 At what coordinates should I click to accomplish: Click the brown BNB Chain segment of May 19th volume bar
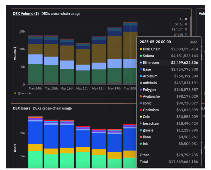pyautogui.click(x=115, y=47)
